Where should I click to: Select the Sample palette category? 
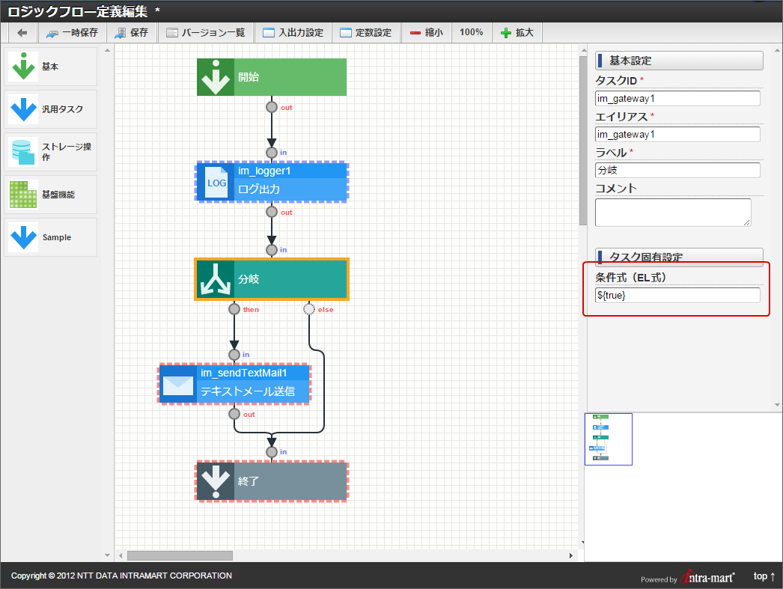[50, 237]
